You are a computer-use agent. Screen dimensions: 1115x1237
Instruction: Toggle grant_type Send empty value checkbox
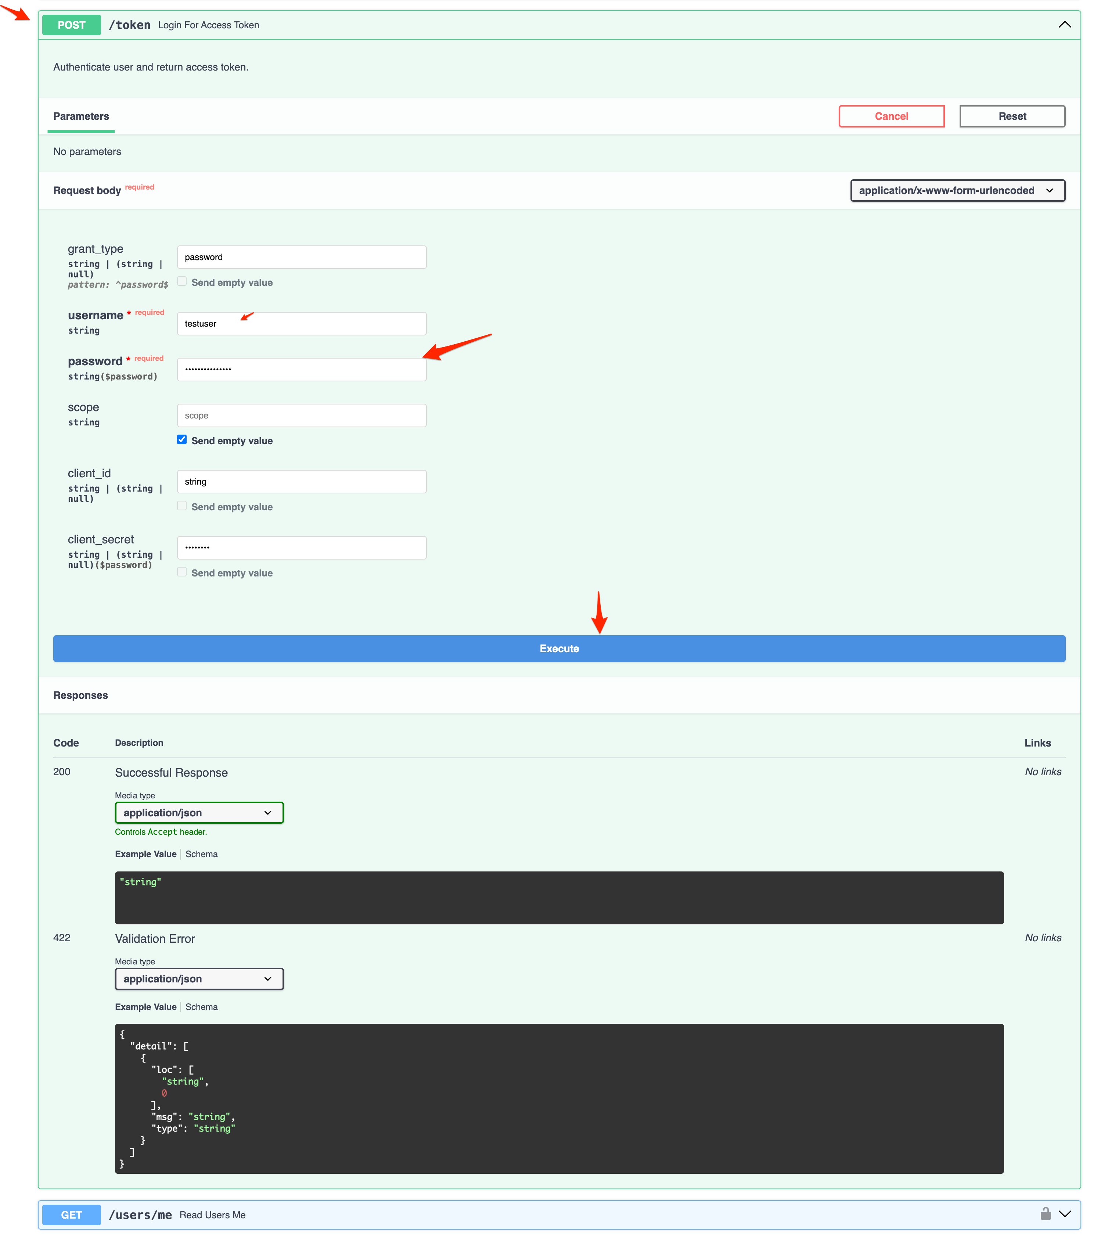coord(182,282)
